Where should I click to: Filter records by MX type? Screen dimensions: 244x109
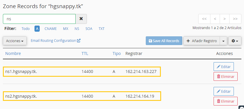pyautogui.click(x=65, y=29)
